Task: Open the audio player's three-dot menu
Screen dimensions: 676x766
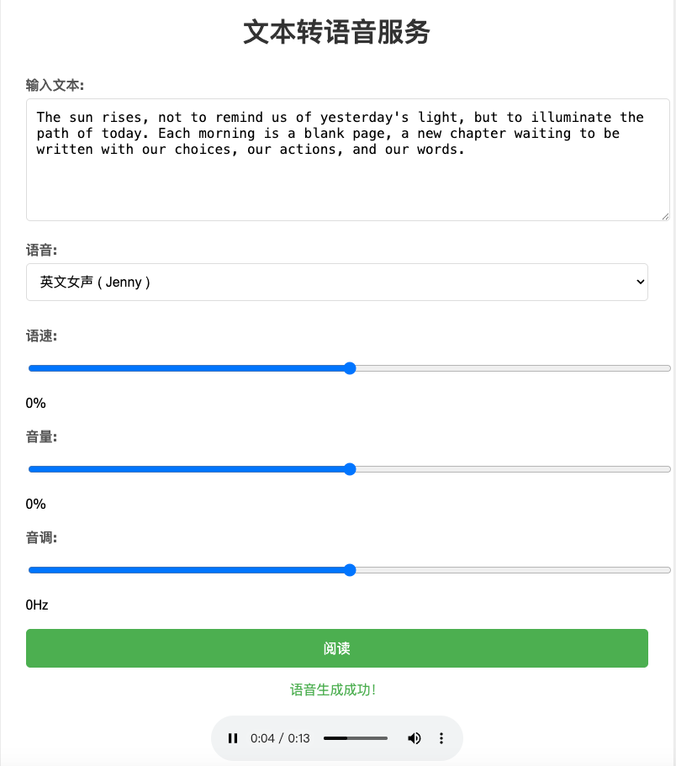Action: (x=441, y=738)
